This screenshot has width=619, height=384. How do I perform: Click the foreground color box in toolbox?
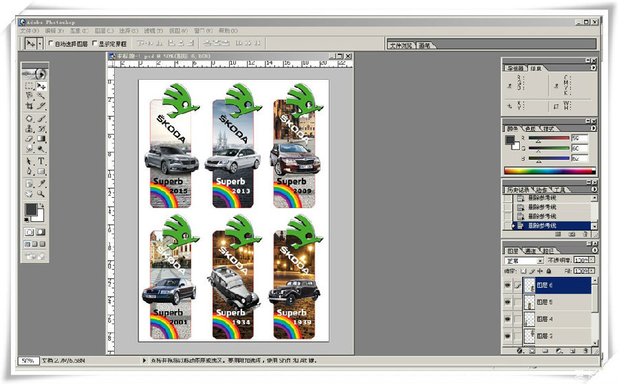tap(31, 210)
